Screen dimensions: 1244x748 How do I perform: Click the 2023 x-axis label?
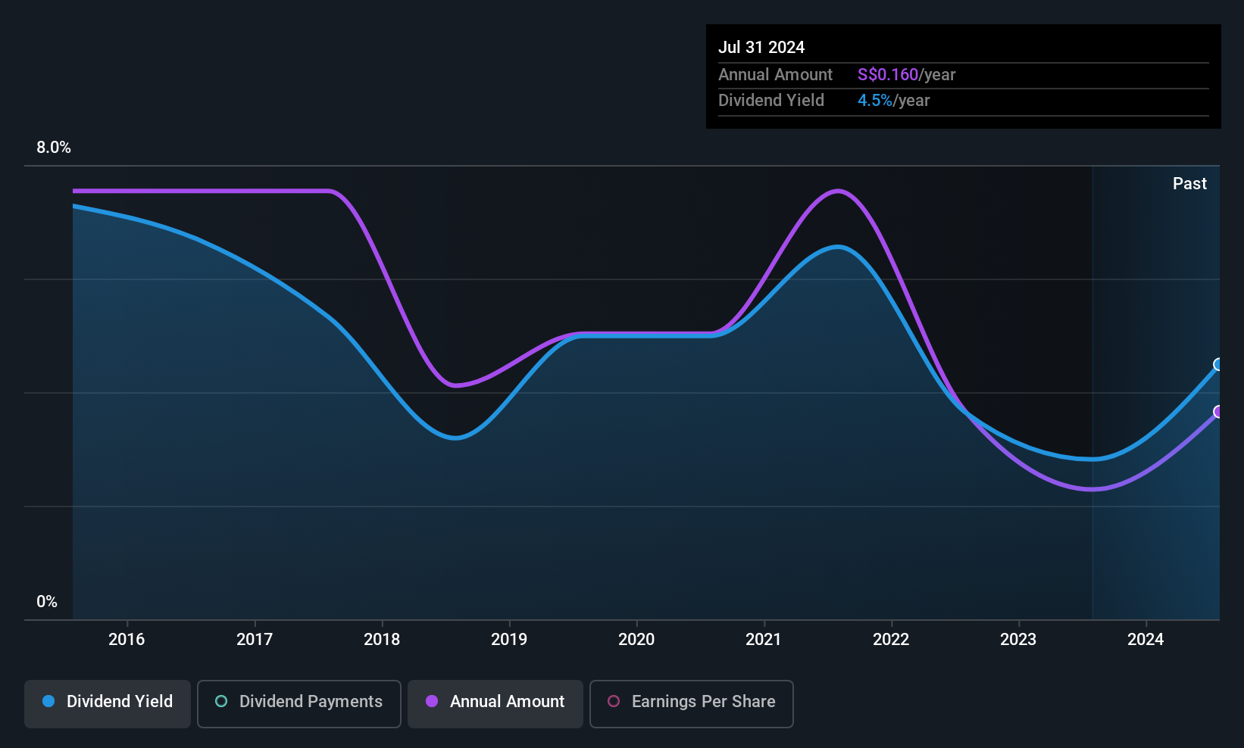pyautogui.click(x=1018, y=639)
